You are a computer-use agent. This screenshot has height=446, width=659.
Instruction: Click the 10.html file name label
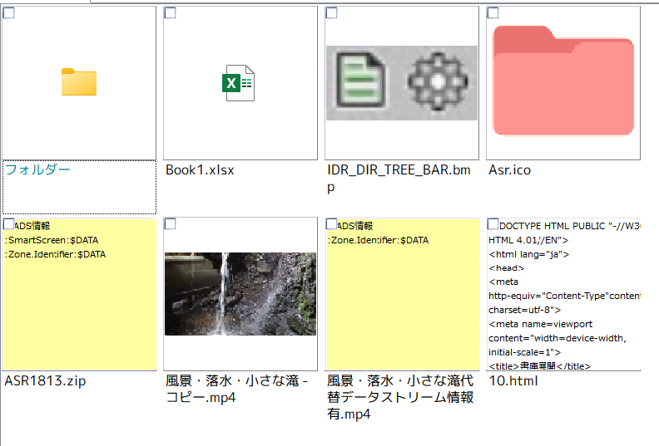coord(513,381)
